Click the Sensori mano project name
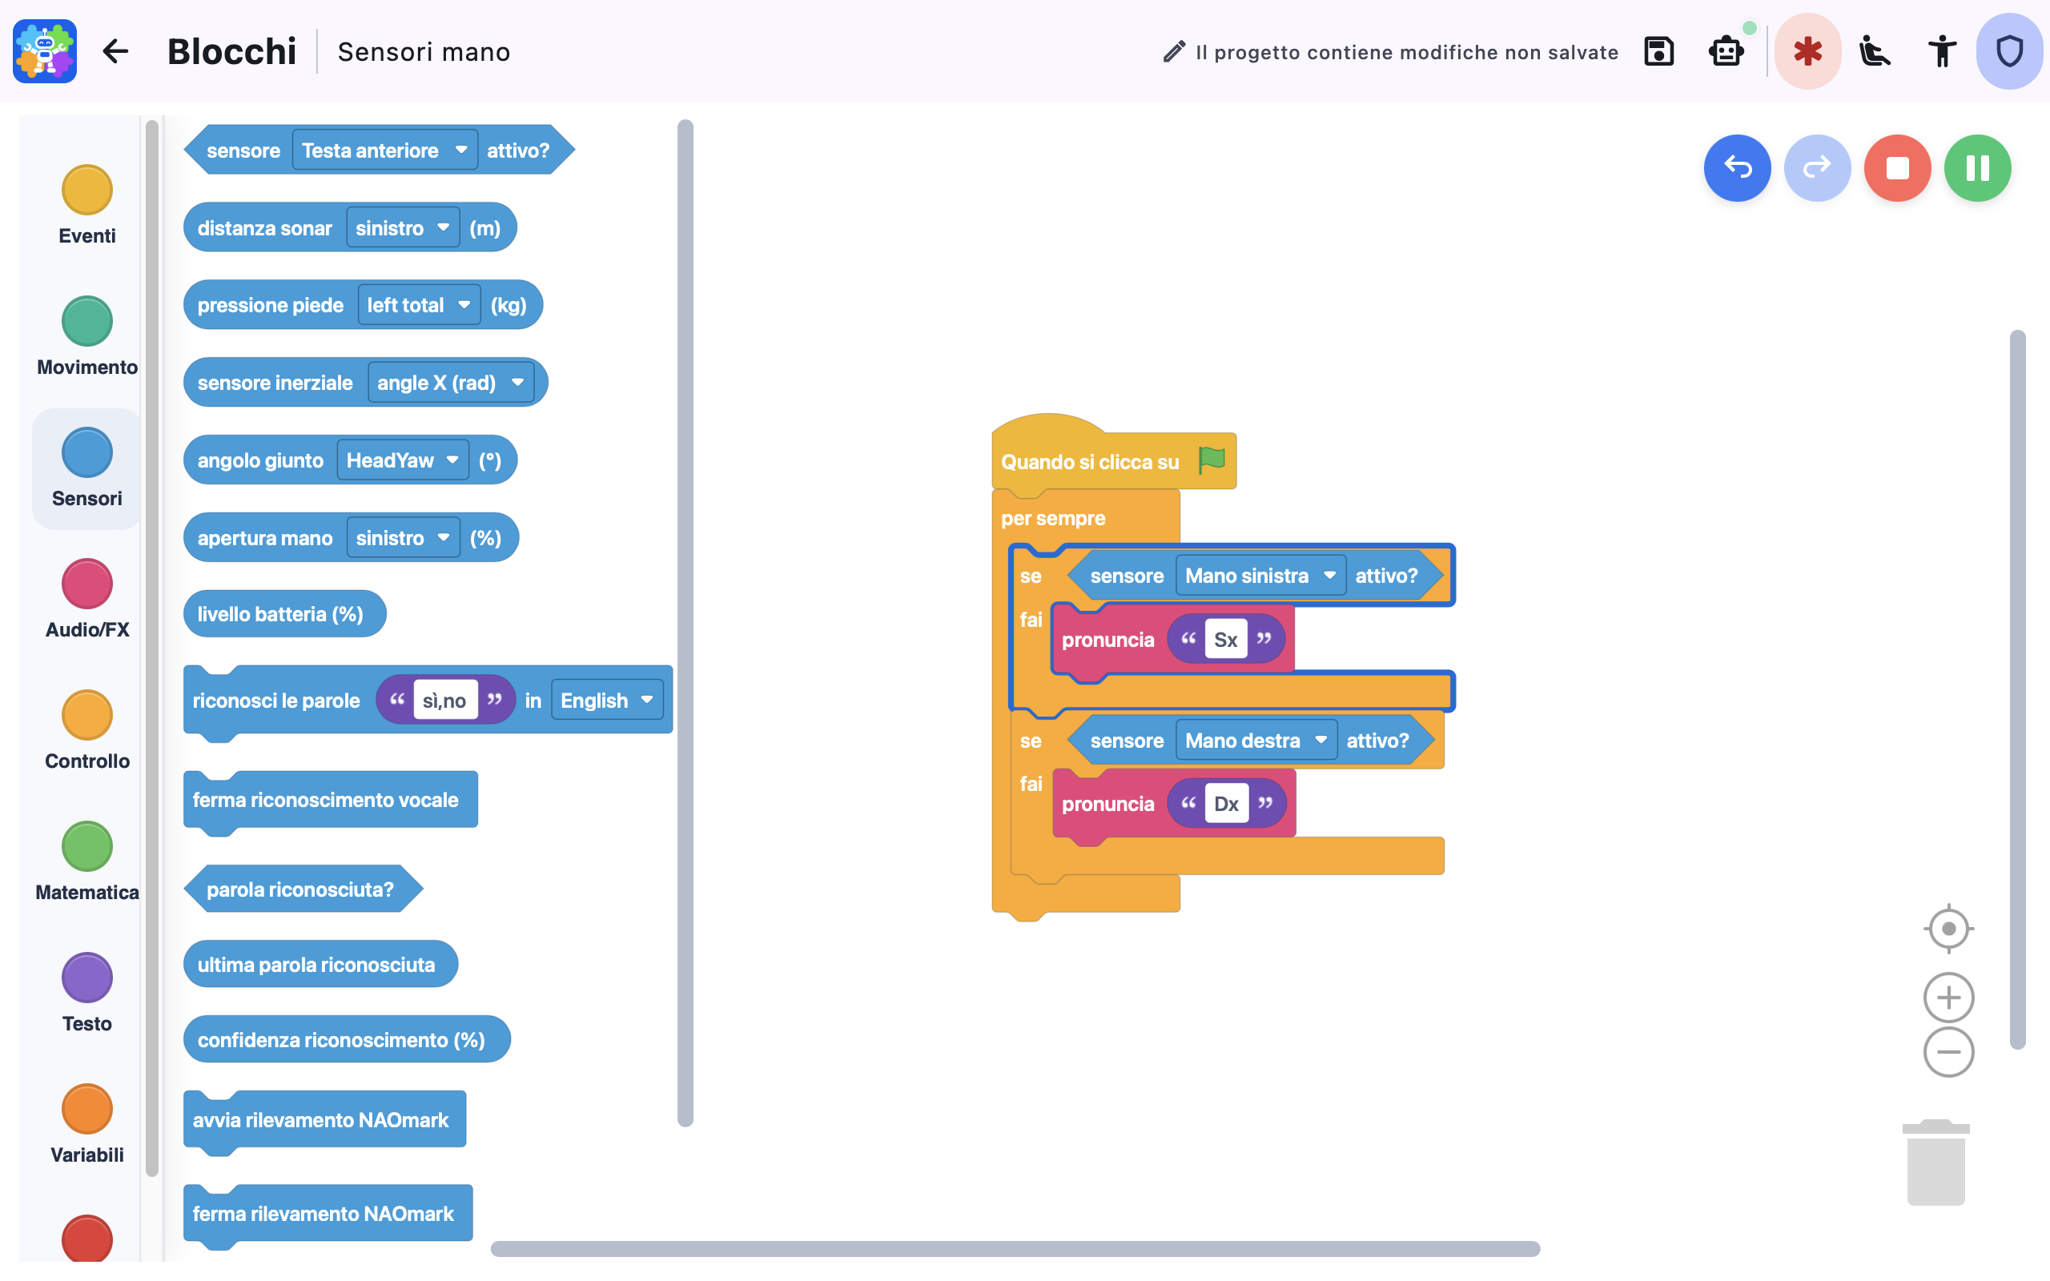 (x=424, y=52)
